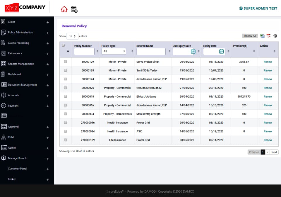Open the Approval menu item
281x197 pixels.
coord(13,127)
